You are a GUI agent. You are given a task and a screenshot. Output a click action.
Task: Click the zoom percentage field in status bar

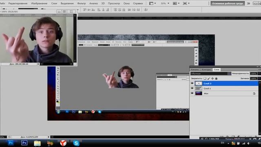(x=3, y=137)
